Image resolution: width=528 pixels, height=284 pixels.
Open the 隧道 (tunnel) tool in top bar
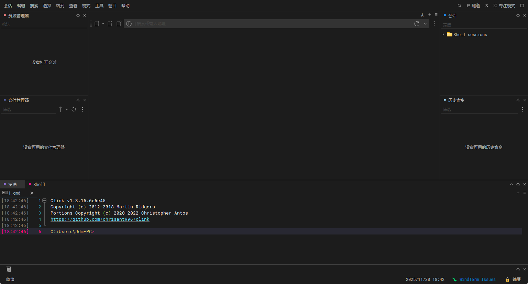click(x=473, y=6)
